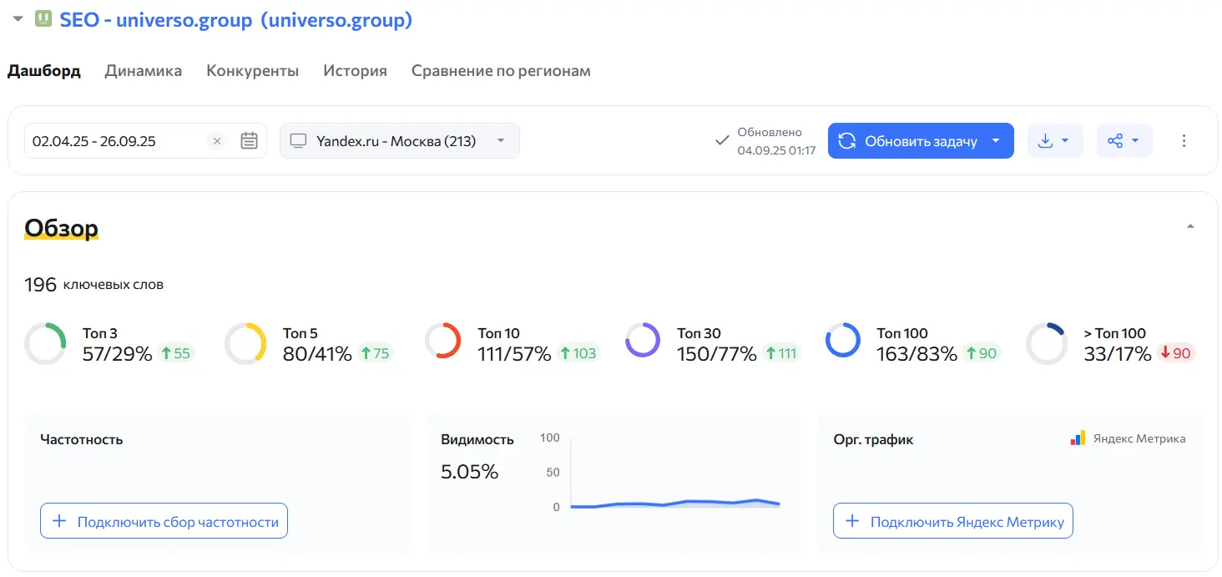Switch to the Конкуренты tab
Viewport: 1222px width, 577px height.
[252, 71]
